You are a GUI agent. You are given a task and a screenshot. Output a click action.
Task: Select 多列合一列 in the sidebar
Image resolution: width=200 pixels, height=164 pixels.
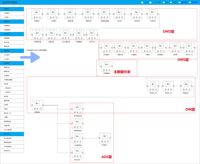click(x=12, y=113)
